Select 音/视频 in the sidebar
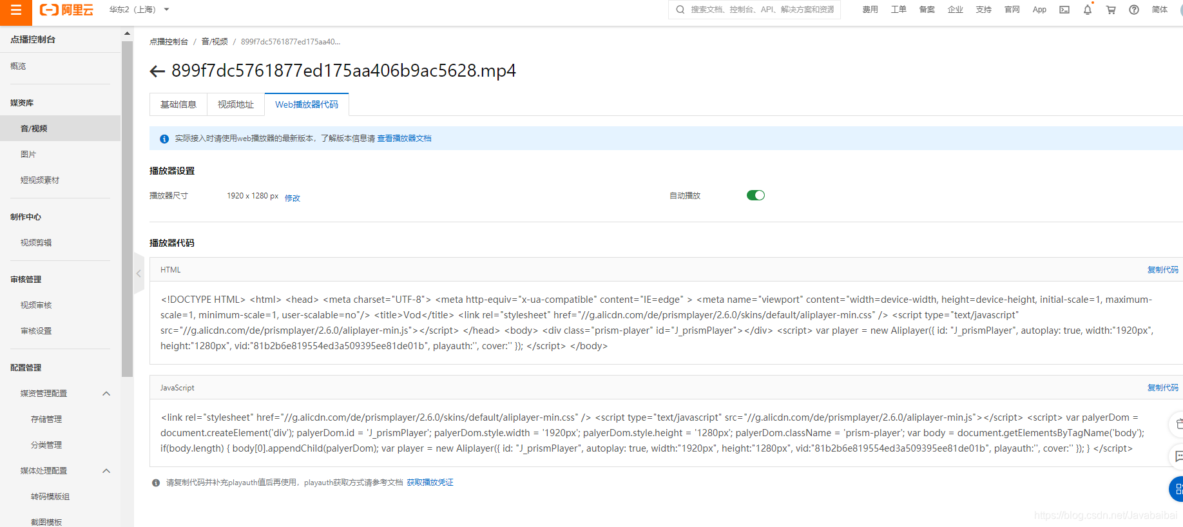 [x=60, y=128]
